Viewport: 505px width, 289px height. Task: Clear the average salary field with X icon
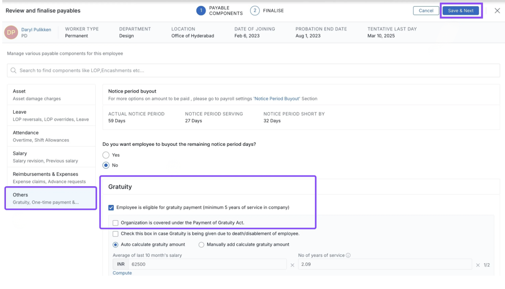pyautogui.click(x=292, y=265)
